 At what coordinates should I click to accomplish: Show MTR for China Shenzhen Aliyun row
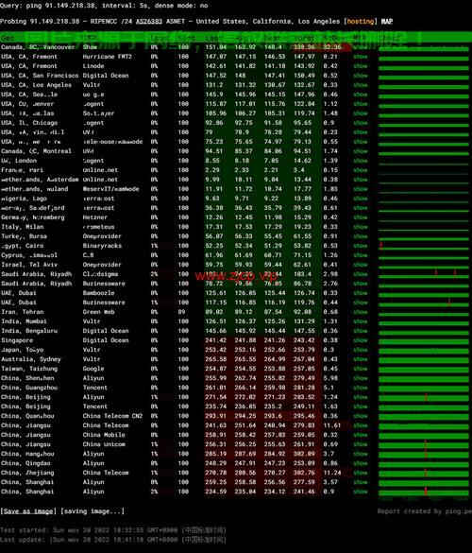[x=361, y=378]
